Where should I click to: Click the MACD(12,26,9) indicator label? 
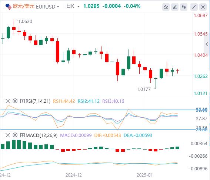[x=41, y=135]
